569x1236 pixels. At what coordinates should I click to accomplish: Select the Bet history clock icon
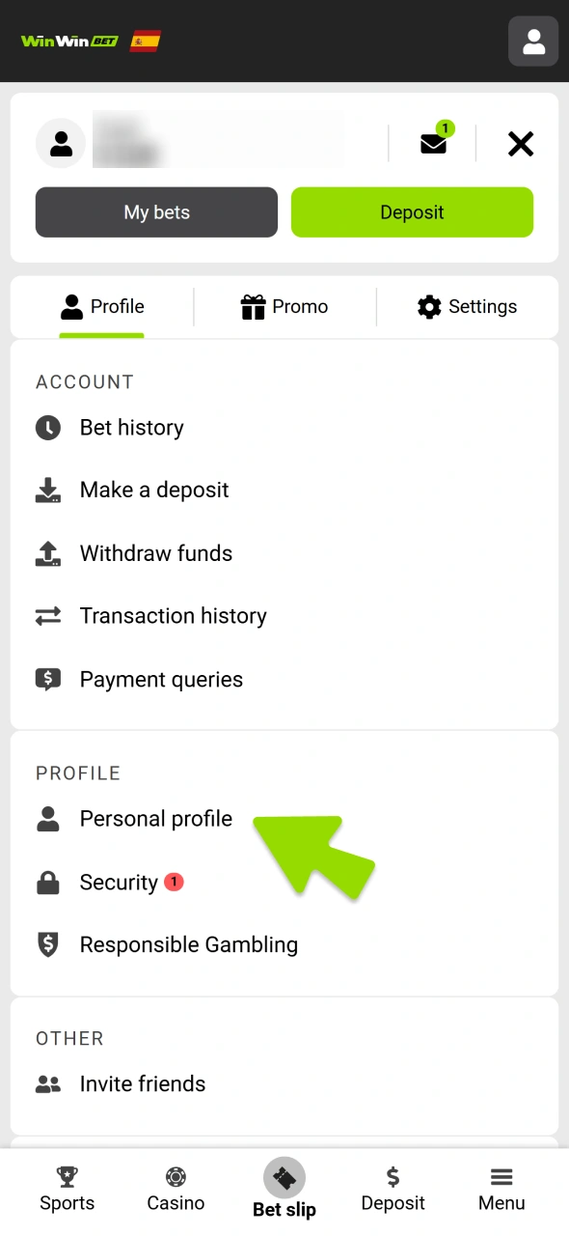pyautogui.click(x=48, y=427)
